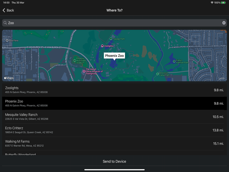The image size is (229, 172).
Task: Choose the Phoenix Zoo list result
Action: (x=114, y=103)
